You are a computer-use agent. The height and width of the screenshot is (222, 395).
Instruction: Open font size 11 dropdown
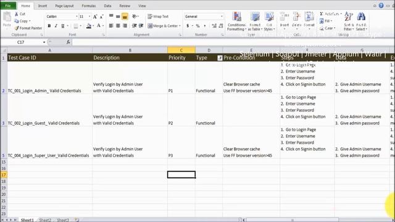point(89,17)
